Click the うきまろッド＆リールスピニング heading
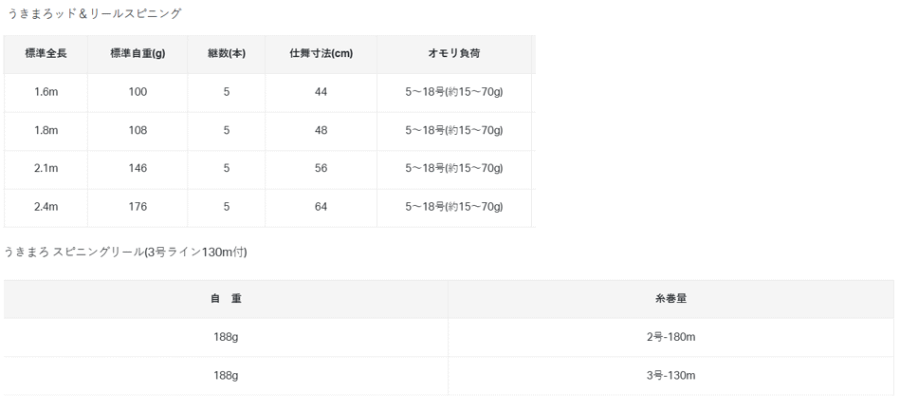This screenshot has height=412, width=900. (94, 13)
